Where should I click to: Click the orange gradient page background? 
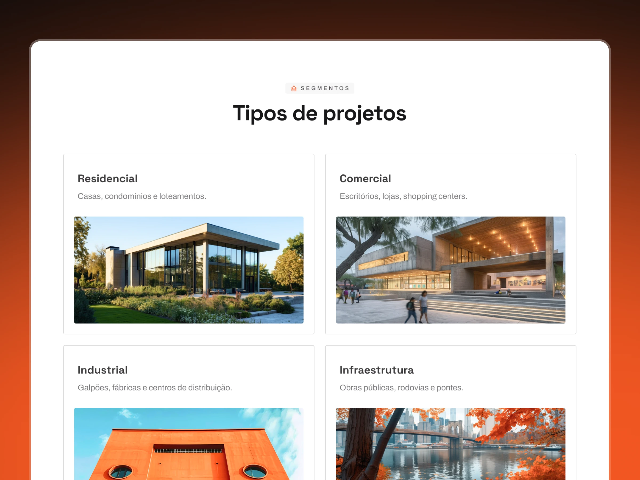tap(14, 289)
